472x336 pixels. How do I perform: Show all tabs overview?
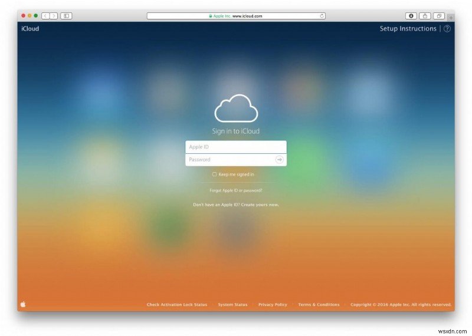coord(439,16)
